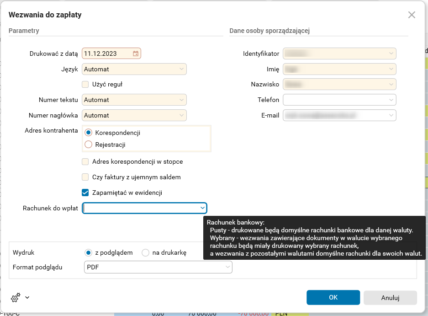This screenshot has width=428, height=316.
Task: Open the calendar icon for print date
Action: 135,53
